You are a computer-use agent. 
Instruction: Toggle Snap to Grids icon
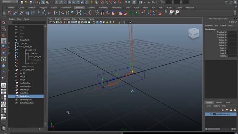(x=102, y=2)
